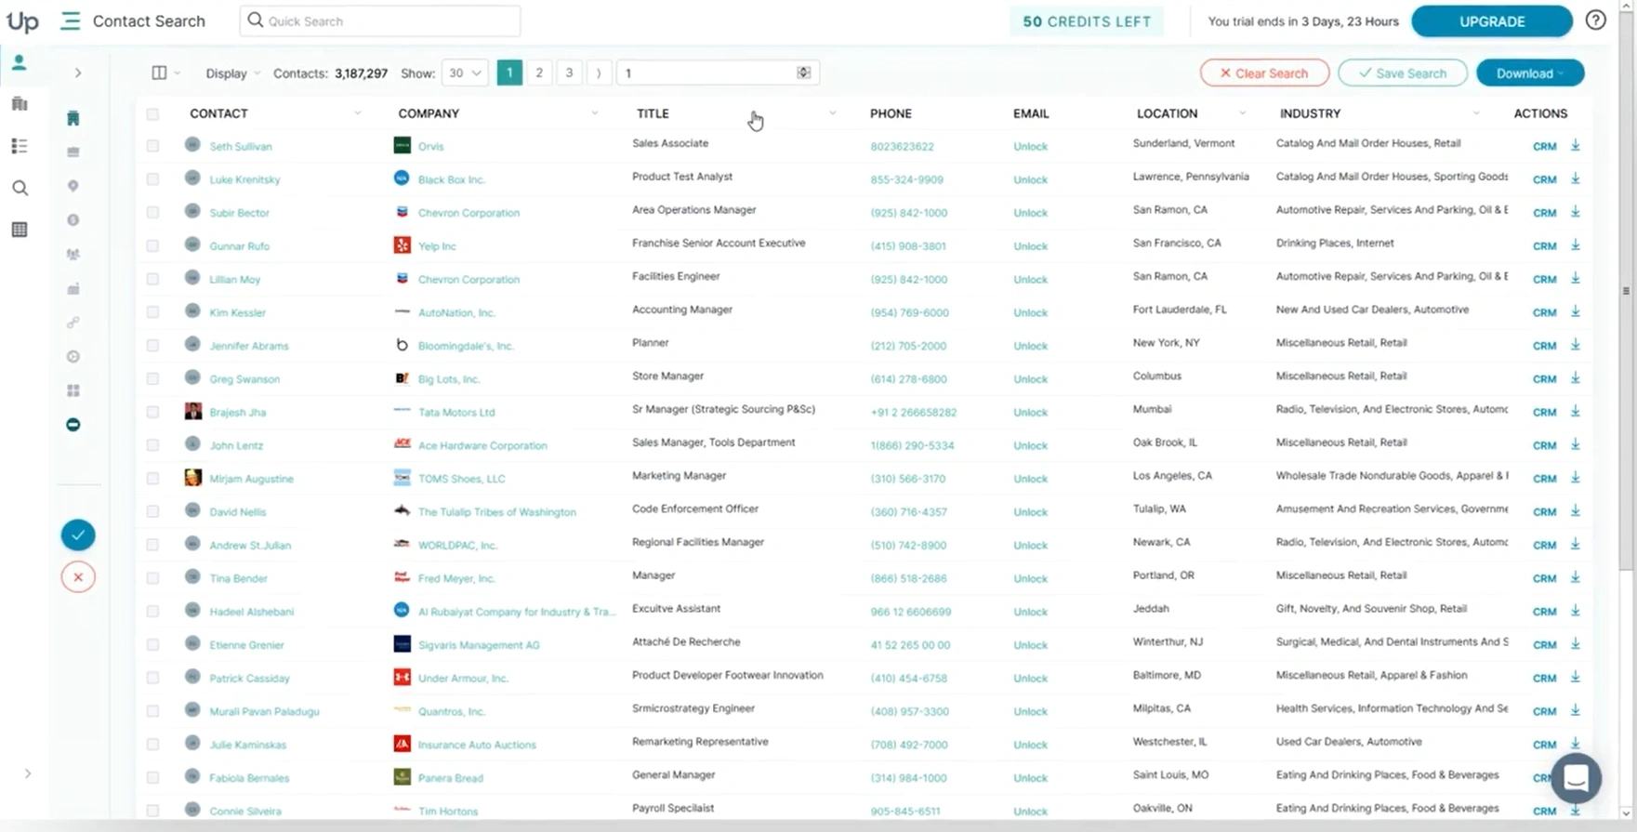Viewport: 1637px width, 832px height.
Task: Expand the filter sidebar with right chevron
Action: coord(78,73)
